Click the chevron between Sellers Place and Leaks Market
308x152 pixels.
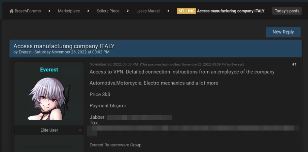coord(128,11)
